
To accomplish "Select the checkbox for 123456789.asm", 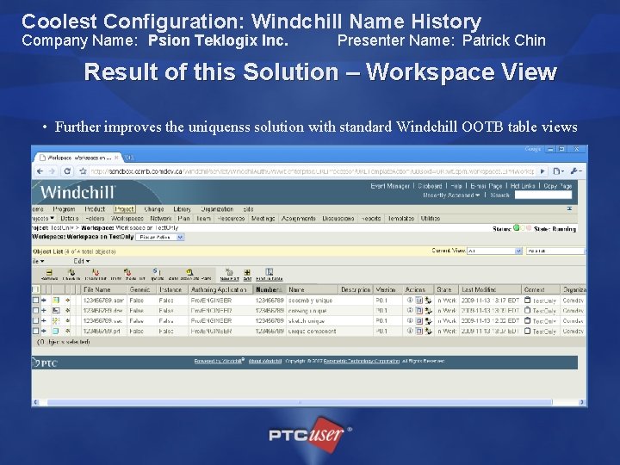I will coord(35,301).
